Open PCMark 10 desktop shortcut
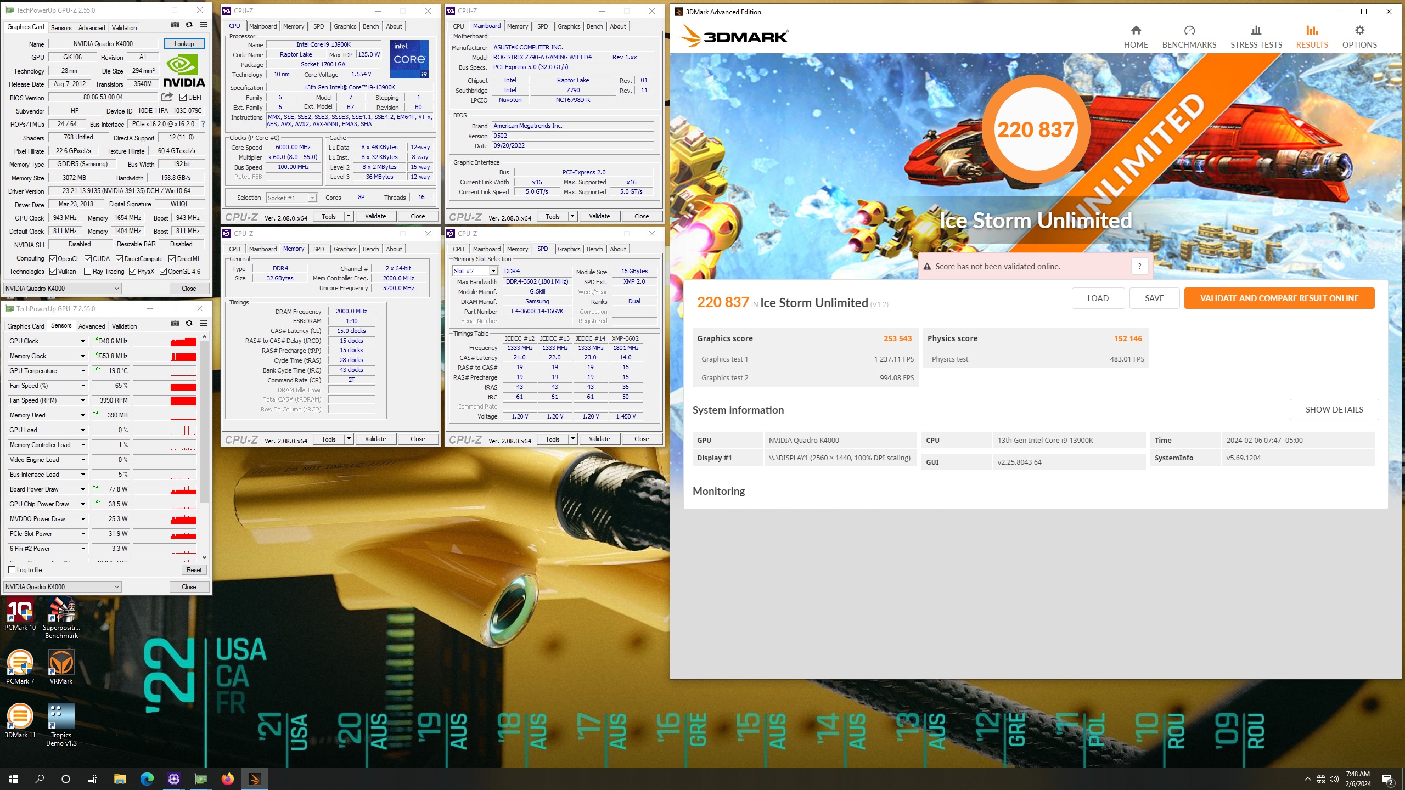Viewport: 1405px width, 790px height. click(20, 614)
